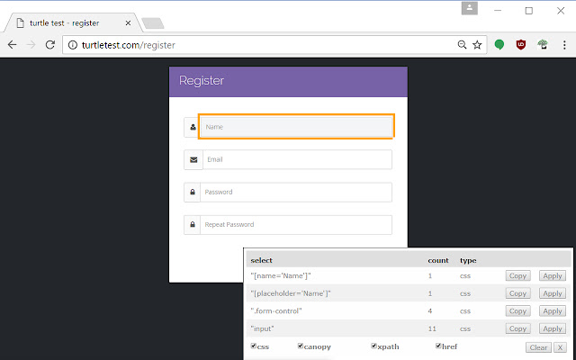The height and width of the screenshot is (360, 576).
Task: Copy the "input" selector
Action: (x=518, y=328)
